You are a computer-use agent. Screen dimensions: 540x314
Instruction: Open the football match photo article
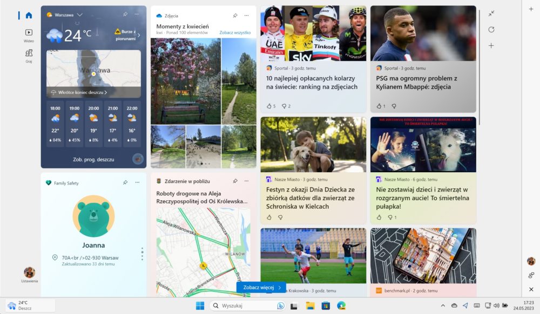[x=313, y=256]
